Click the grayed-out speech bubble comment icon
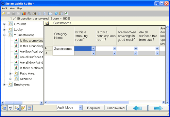The width and height of the screenshot is (170, 117). (x=8, y=13)
